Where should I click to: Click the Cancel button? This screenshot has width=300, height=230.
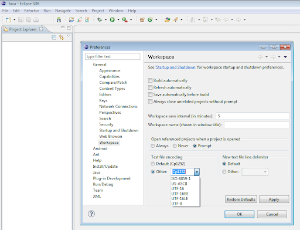pos(272,214)
